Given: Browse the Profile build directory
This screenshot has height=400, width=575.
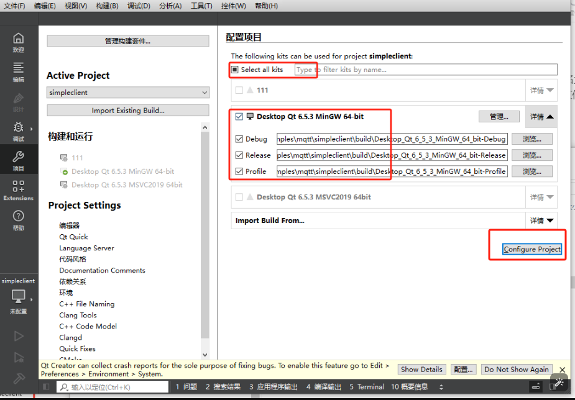Looking at the screenshot, I should [x=531, y=171].
